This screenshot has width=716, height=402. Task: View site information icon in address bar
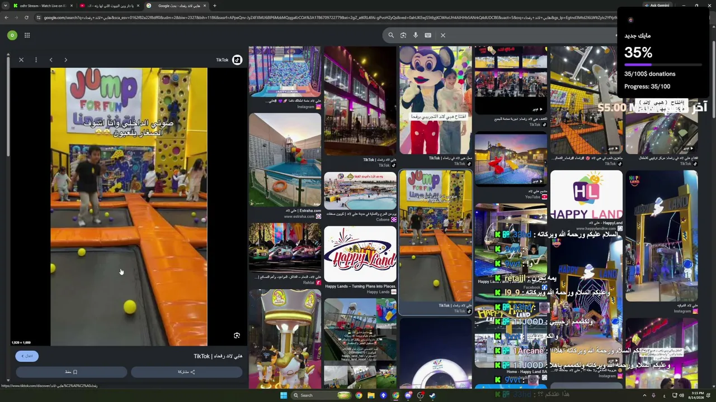pyautogui.click(x=39, y=17)
